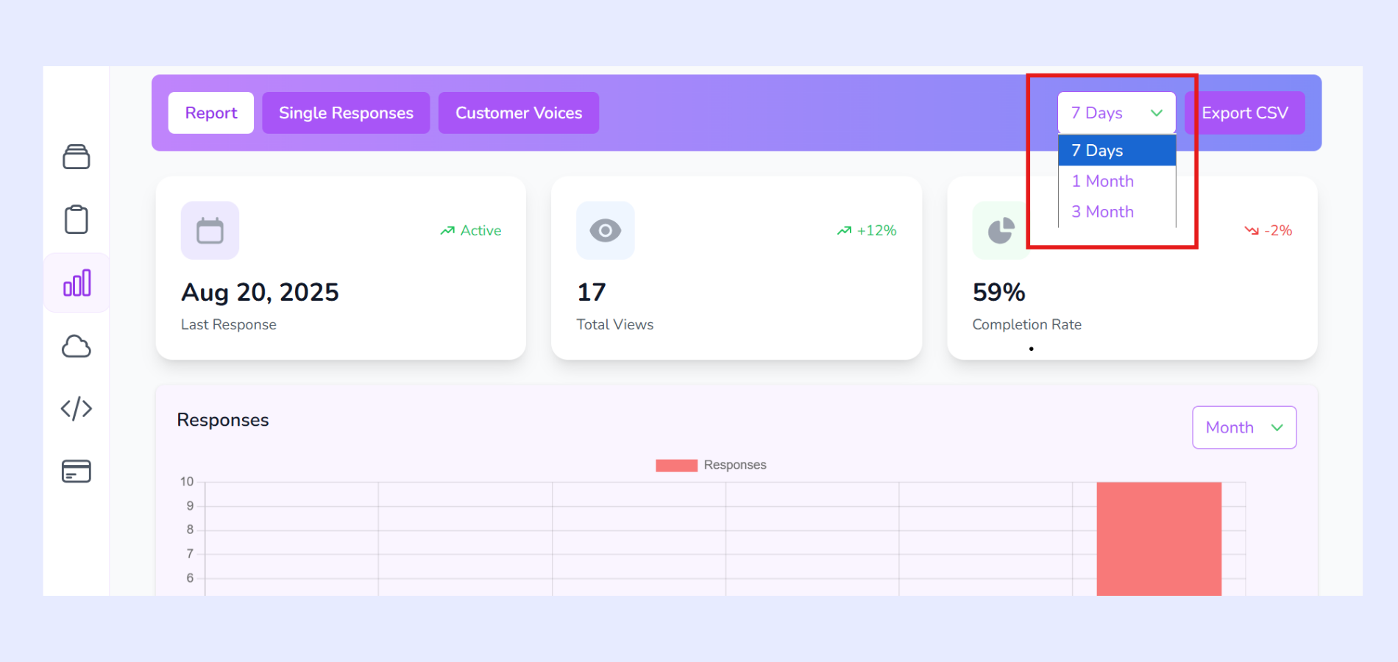Click the calendar icon on the Last Response card
Image resolution: width=1398 pixels, height=662 pixels.
pos(210,230)
